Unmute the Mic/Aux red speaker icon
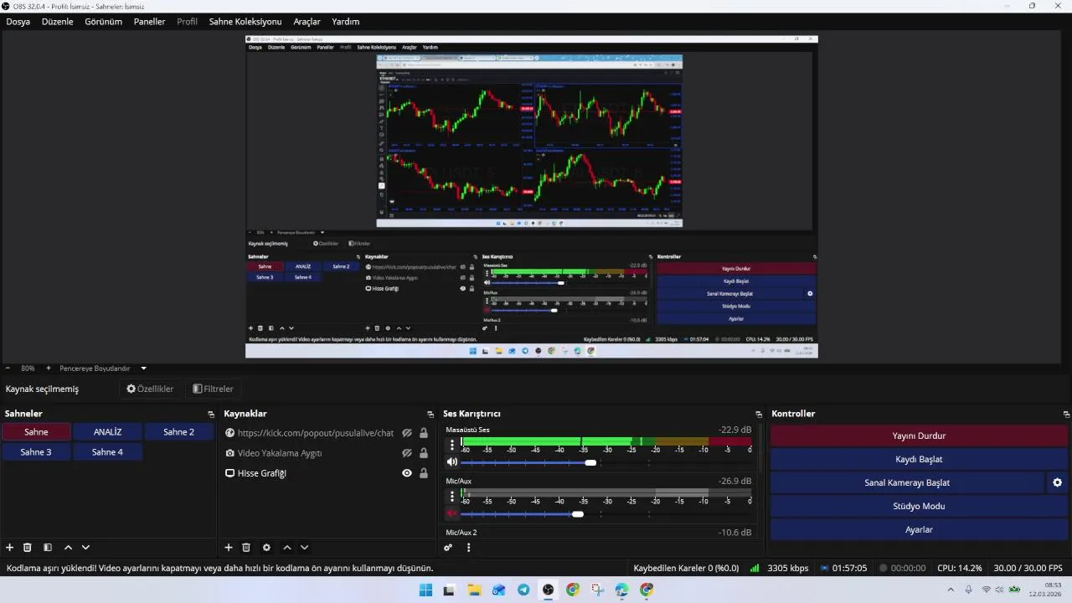 [452, 513]
